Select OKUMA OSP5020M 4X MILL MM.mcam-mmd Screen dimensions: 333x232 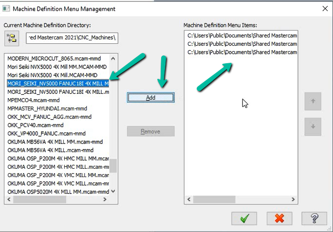click(58, 192)
